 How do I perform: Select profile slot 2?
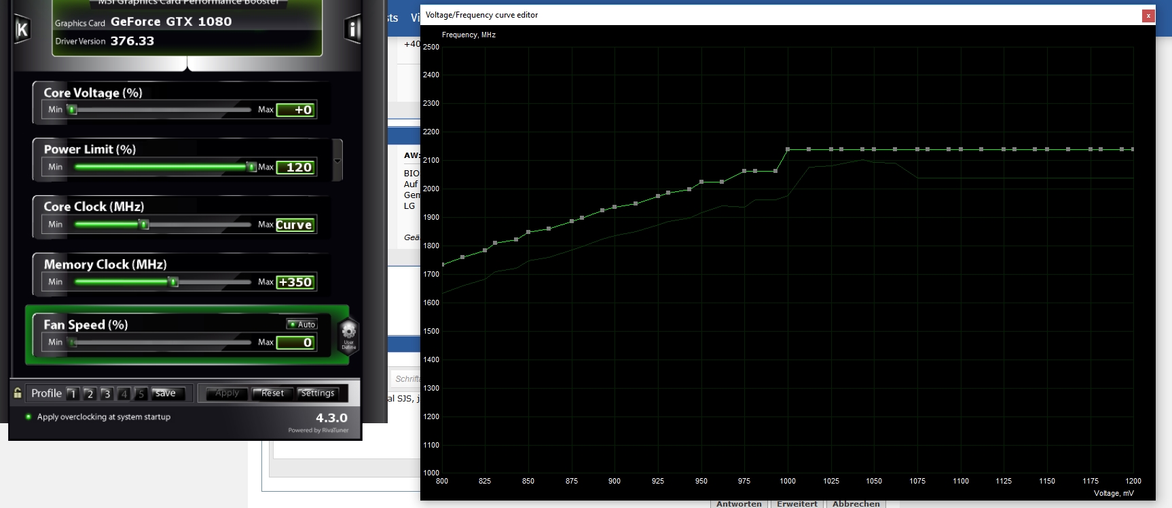90,393
